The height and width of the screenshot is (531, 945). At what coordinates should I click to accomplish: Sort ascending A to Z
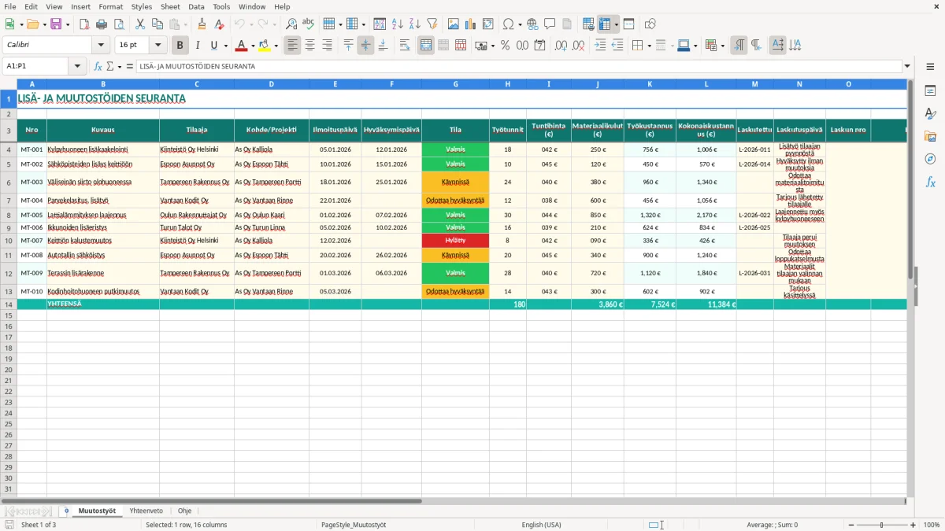coord(398,24)
